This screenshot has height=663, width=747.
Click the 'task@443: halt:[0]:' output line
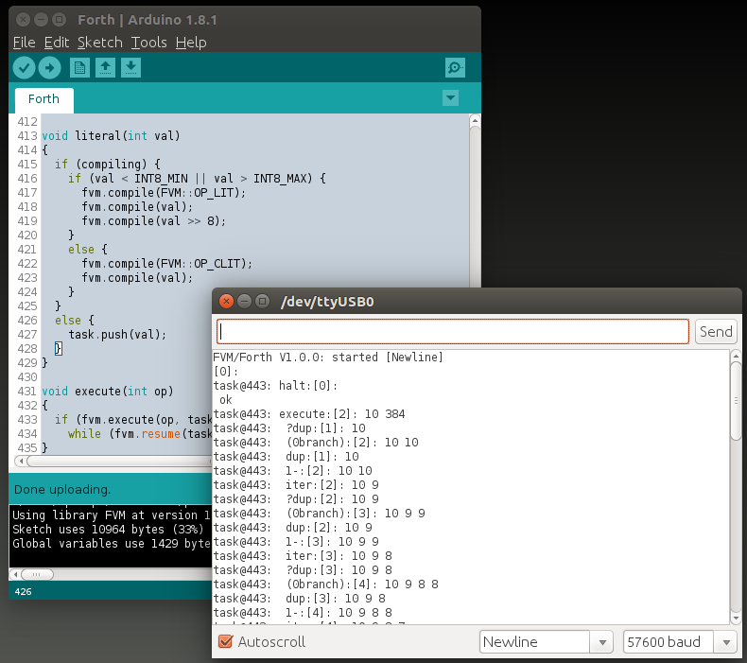[275, 386]
